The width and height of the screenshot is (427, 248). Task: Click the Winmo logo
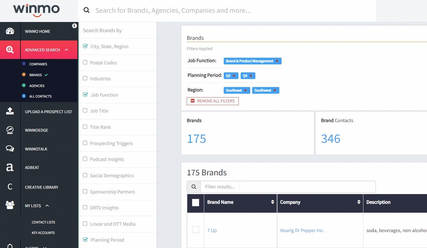(x=36, y=10)
